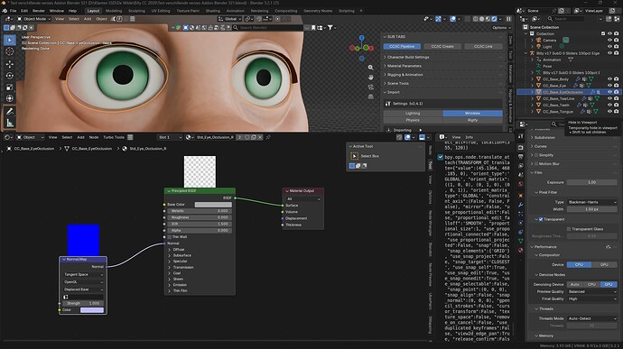623x349 pixels.
Task: Click the Blender logo menu icon
Action: [x=5, y=11]
